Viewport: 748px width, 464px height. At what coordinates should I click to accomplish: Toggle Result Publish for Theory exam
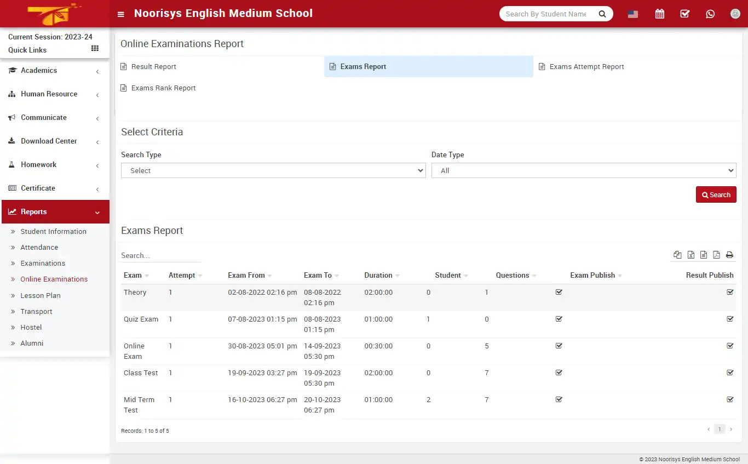[x=730, y=291]
